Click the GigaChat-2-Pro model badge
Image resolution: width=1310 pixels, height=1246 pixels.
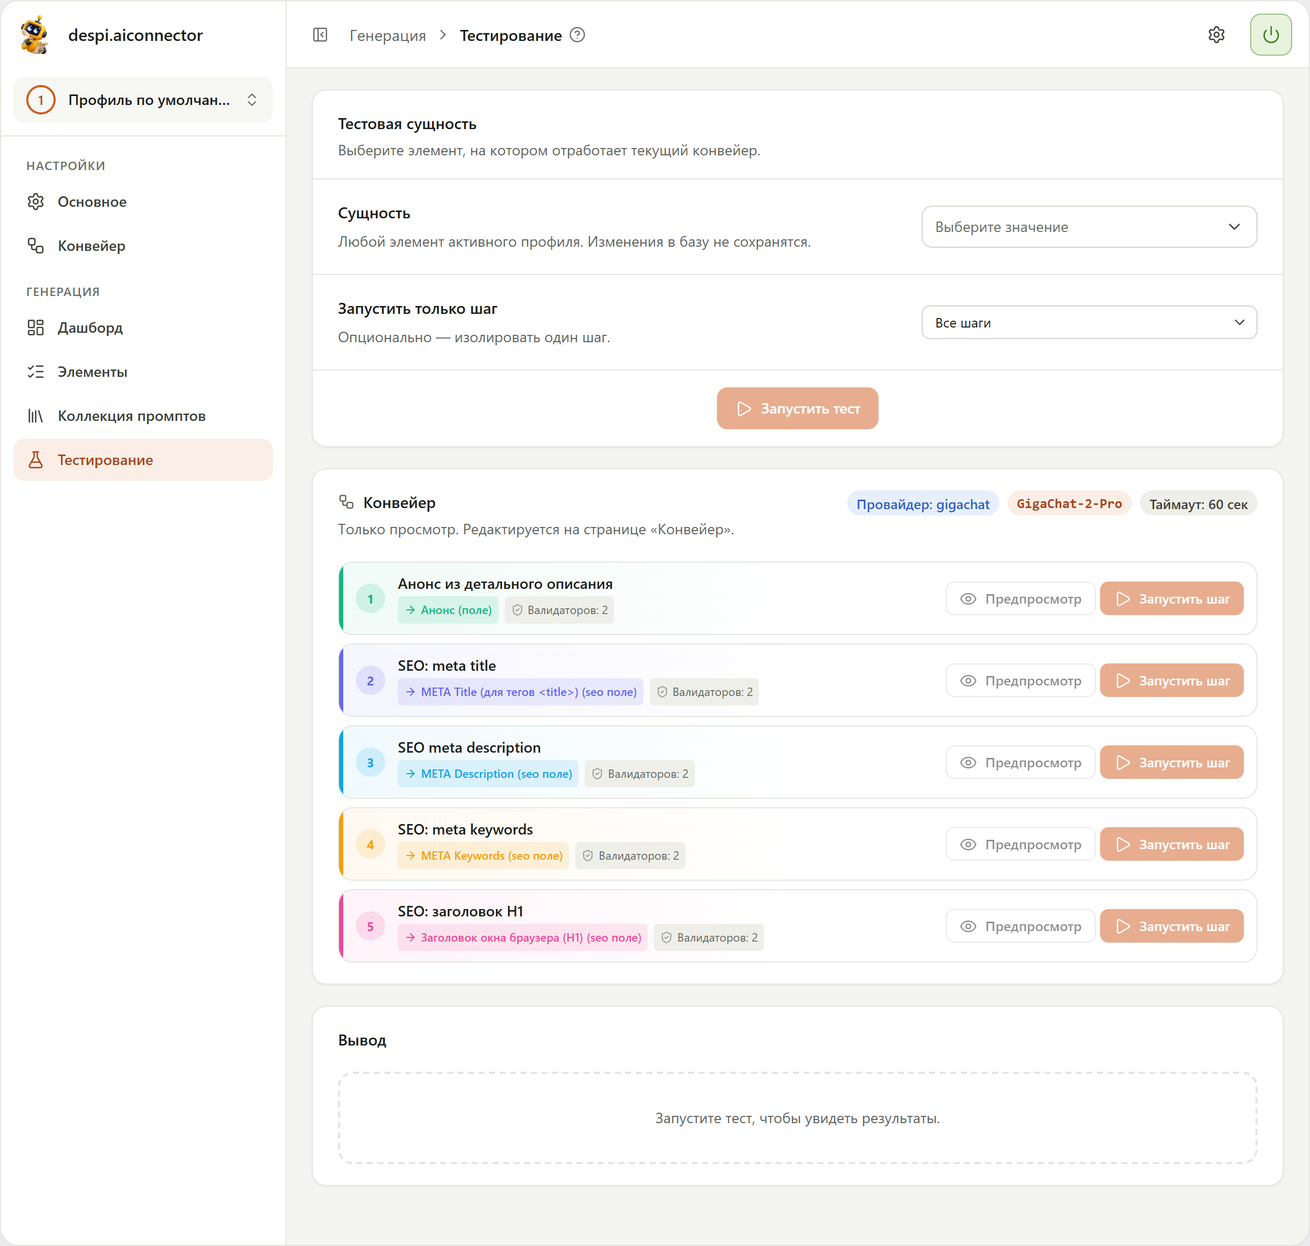point(1069,503)
